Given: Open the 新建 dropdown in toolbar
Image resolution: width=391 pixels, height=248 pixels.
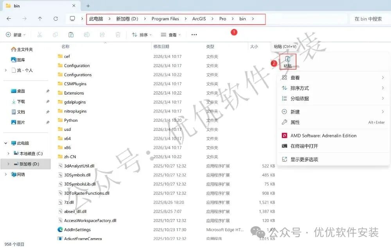Looking at the screenshot, I should point(16,35).
